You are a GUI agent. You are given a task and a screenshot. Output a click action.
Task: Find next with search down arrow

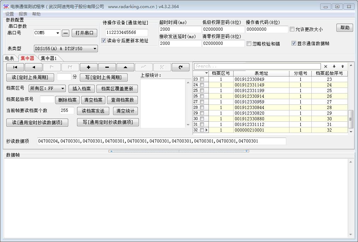(x=334, y=66)
